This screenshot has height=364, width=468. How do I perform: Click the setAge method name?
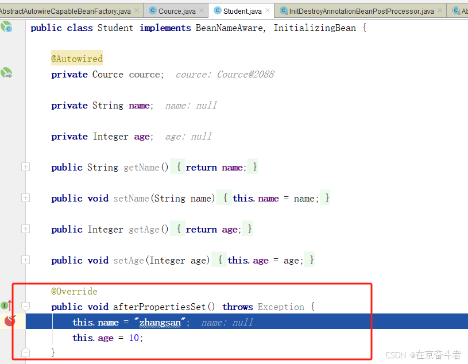[x=129, y=261]
